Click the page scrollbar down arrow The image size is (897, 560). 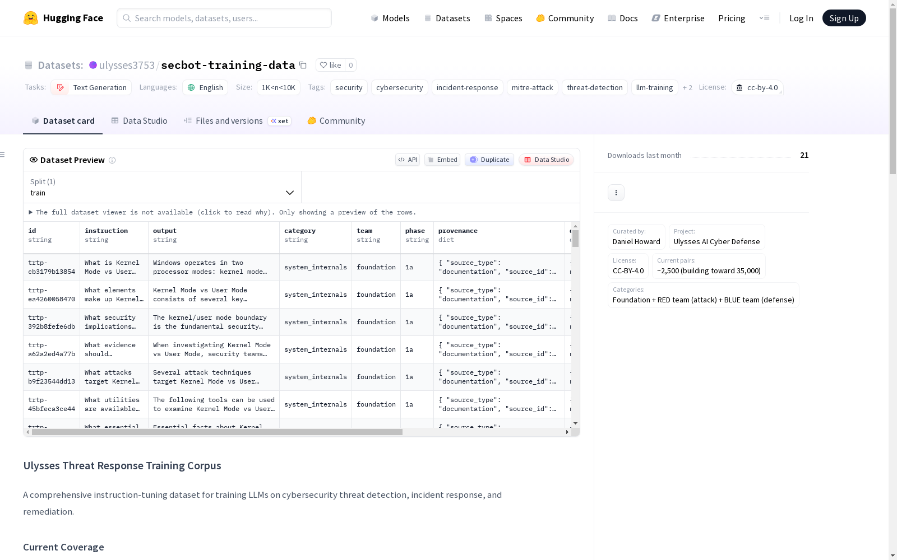[x=893, y=556]
